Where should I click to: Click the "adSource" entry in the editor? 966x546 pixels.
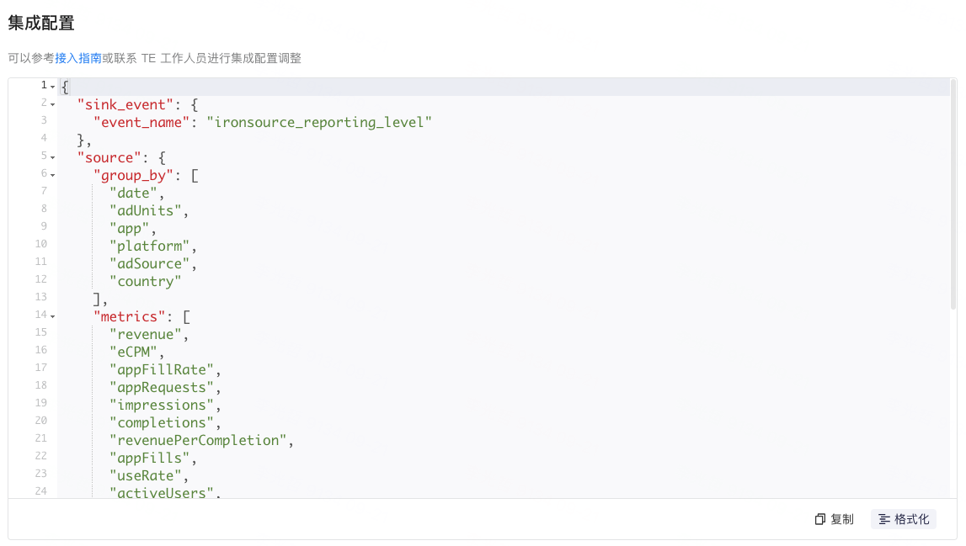(148, 263)
